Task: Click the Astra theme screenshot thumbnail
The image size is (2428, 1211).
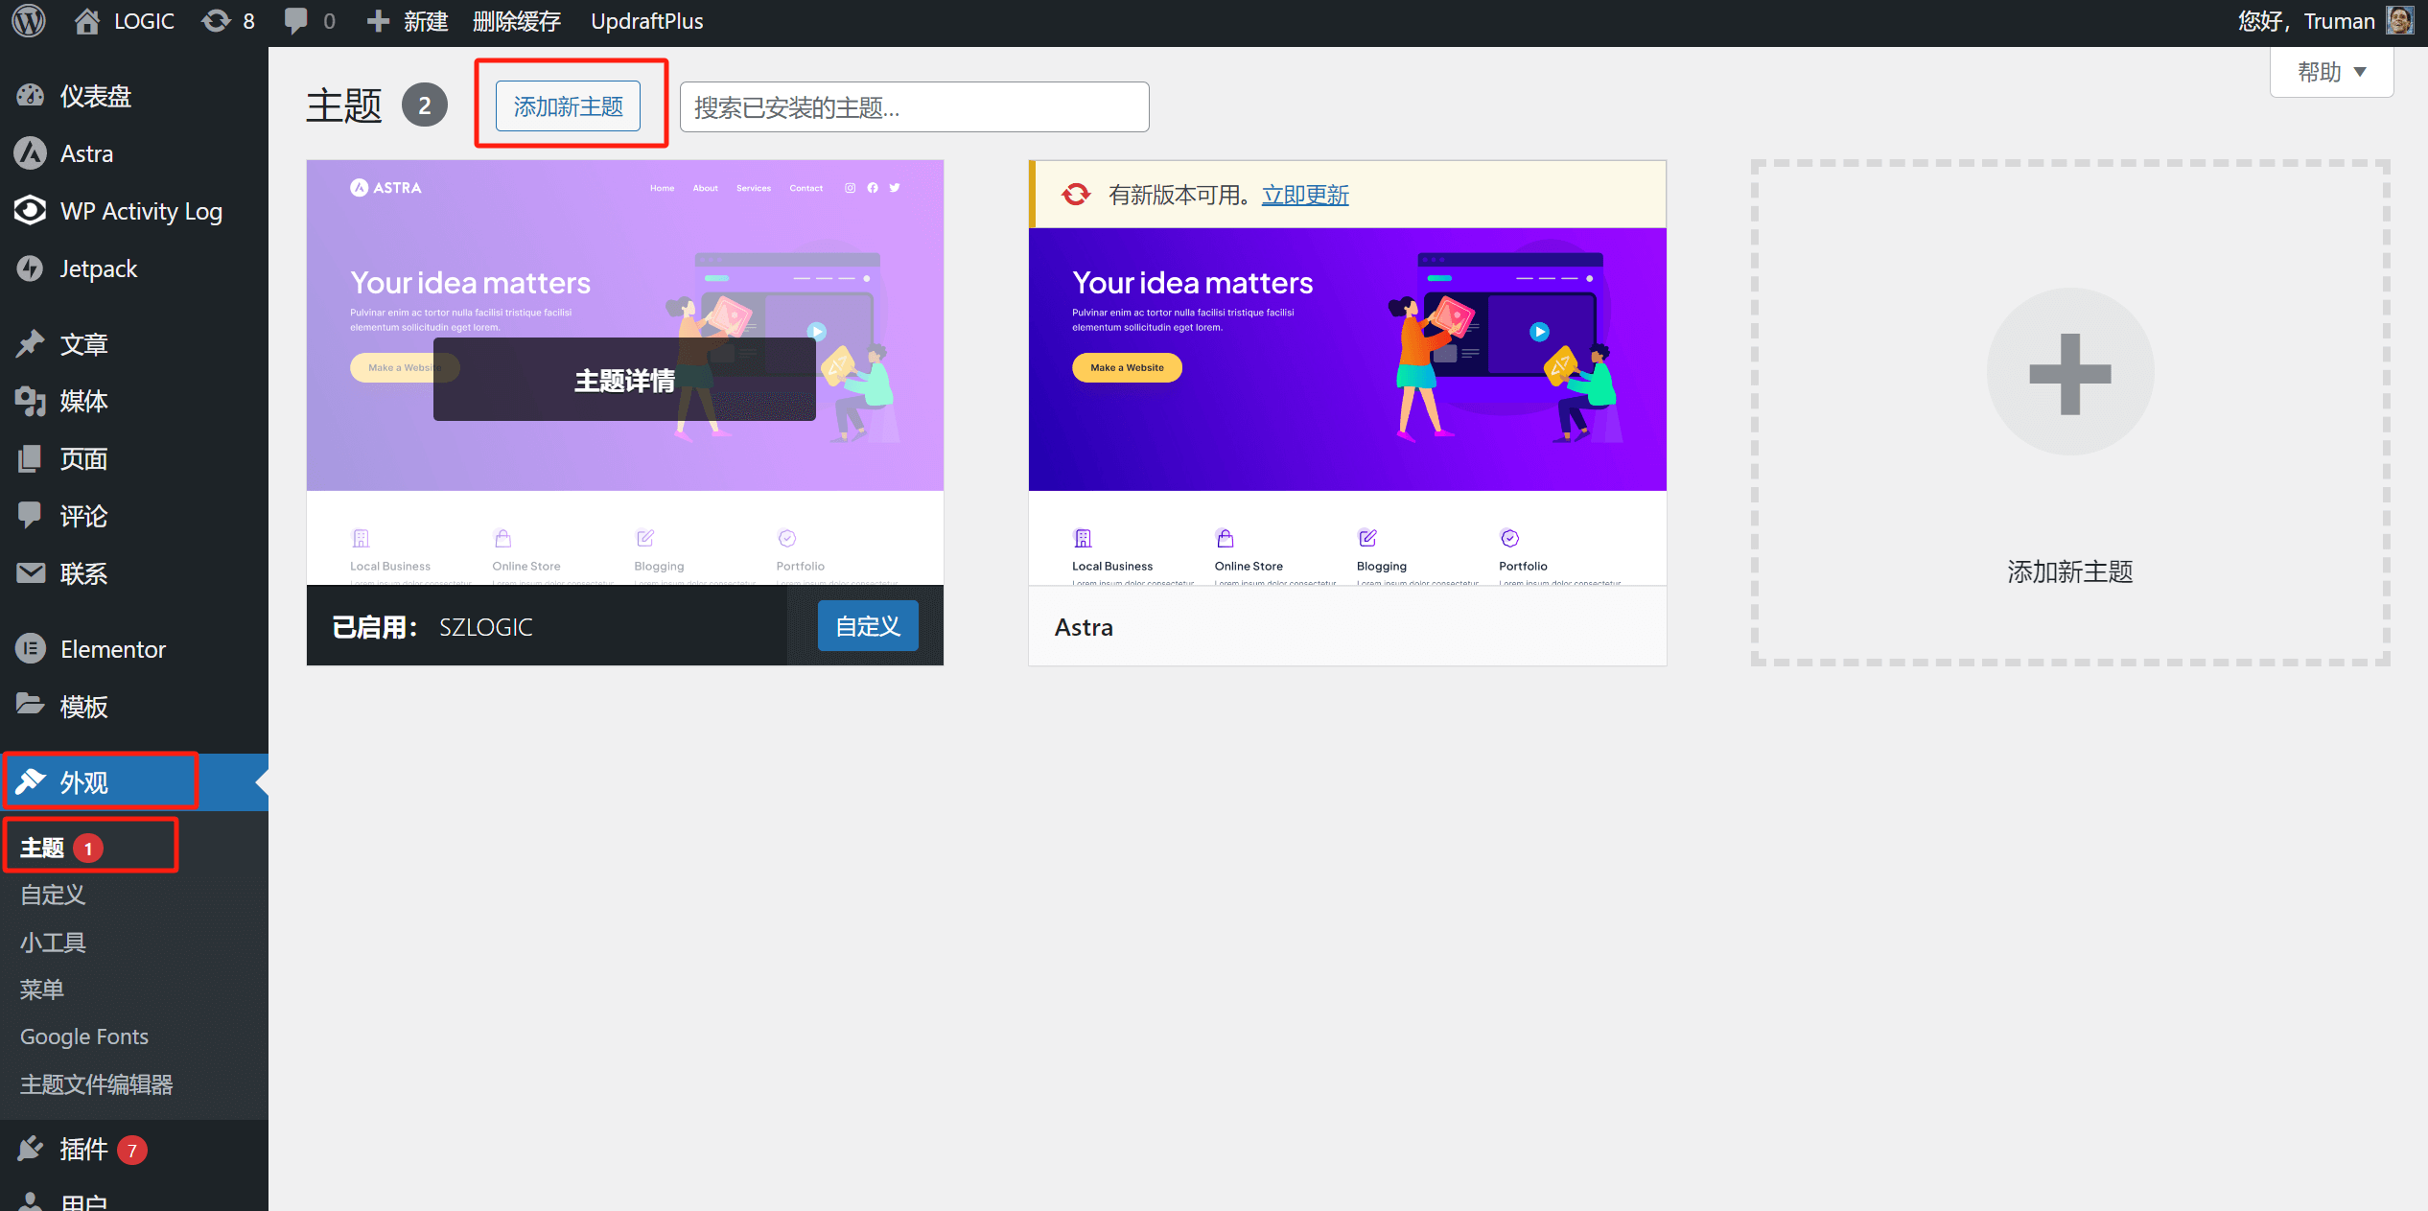Action: [1347, 407]
